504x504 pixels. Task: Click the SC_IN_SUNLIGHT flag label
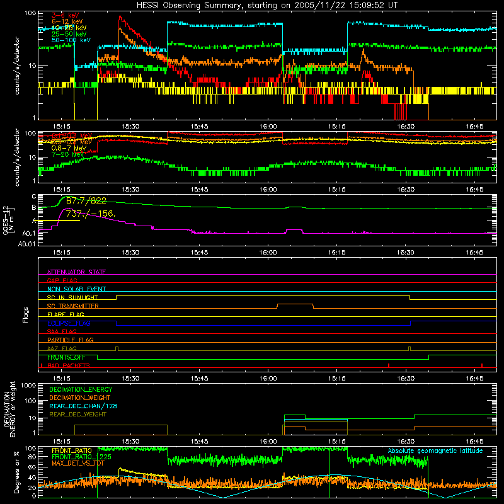(x=72, y=297)
